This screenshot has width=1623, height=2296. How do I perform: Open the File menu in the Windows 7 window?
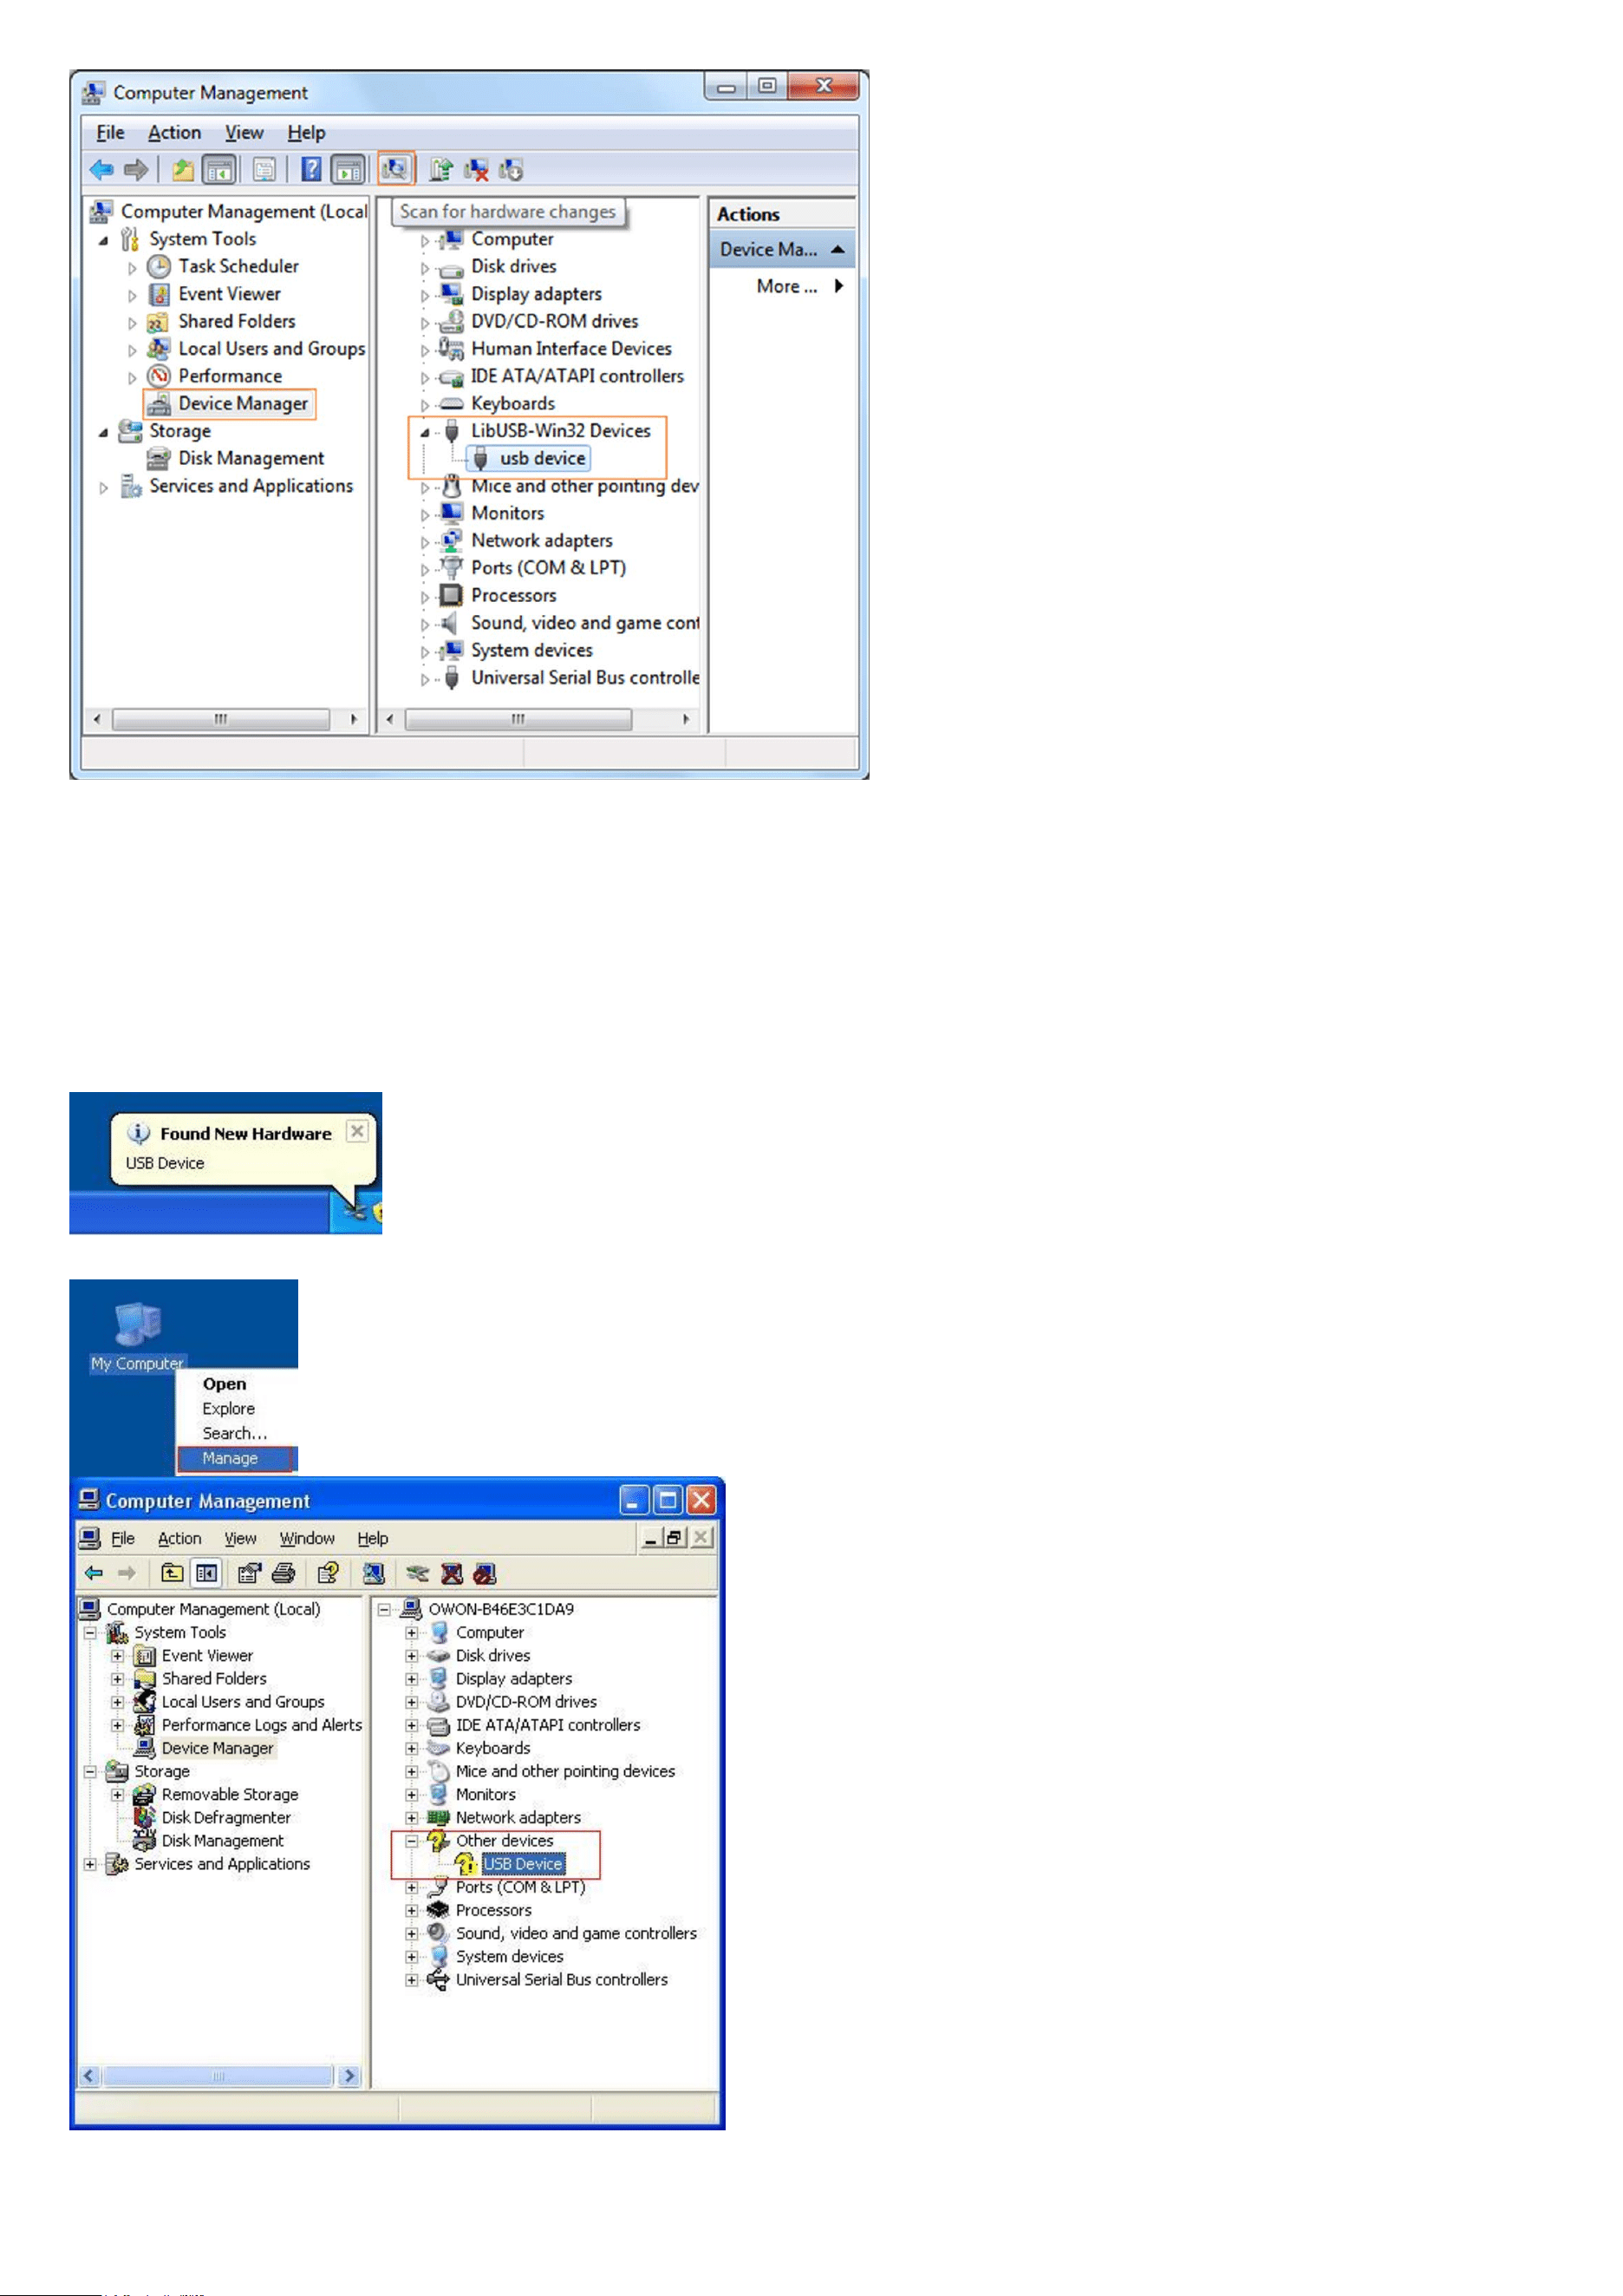(x=110, y=132)
